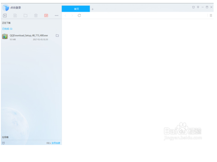Click the red VIP icon in toolbar

click(46, 15)
